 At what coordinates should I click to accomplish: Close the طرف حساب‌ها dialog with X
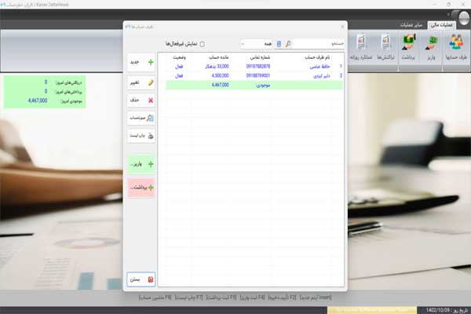coord(342,27)
